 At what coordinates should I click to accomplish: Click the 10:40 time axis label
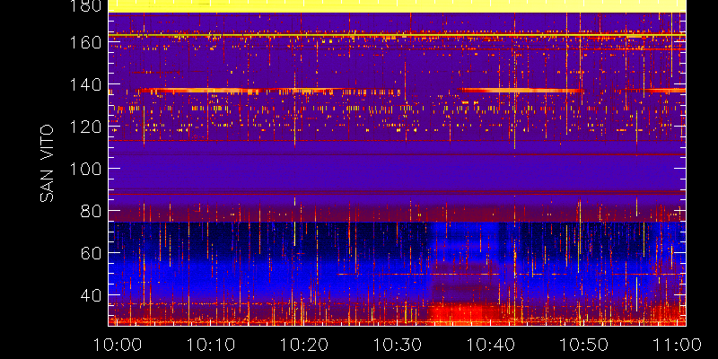pos(491,345)
